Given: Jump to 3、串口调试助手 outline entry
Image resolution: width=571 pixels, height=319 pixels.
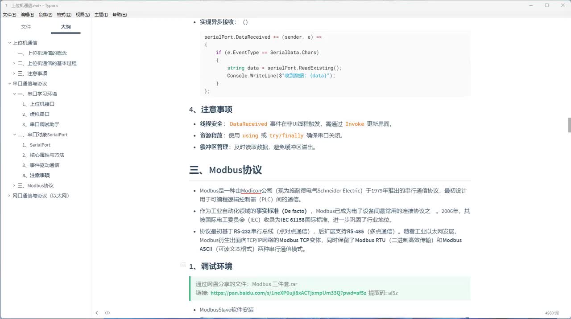Looking at the screenshot, I should pos(41,124).
